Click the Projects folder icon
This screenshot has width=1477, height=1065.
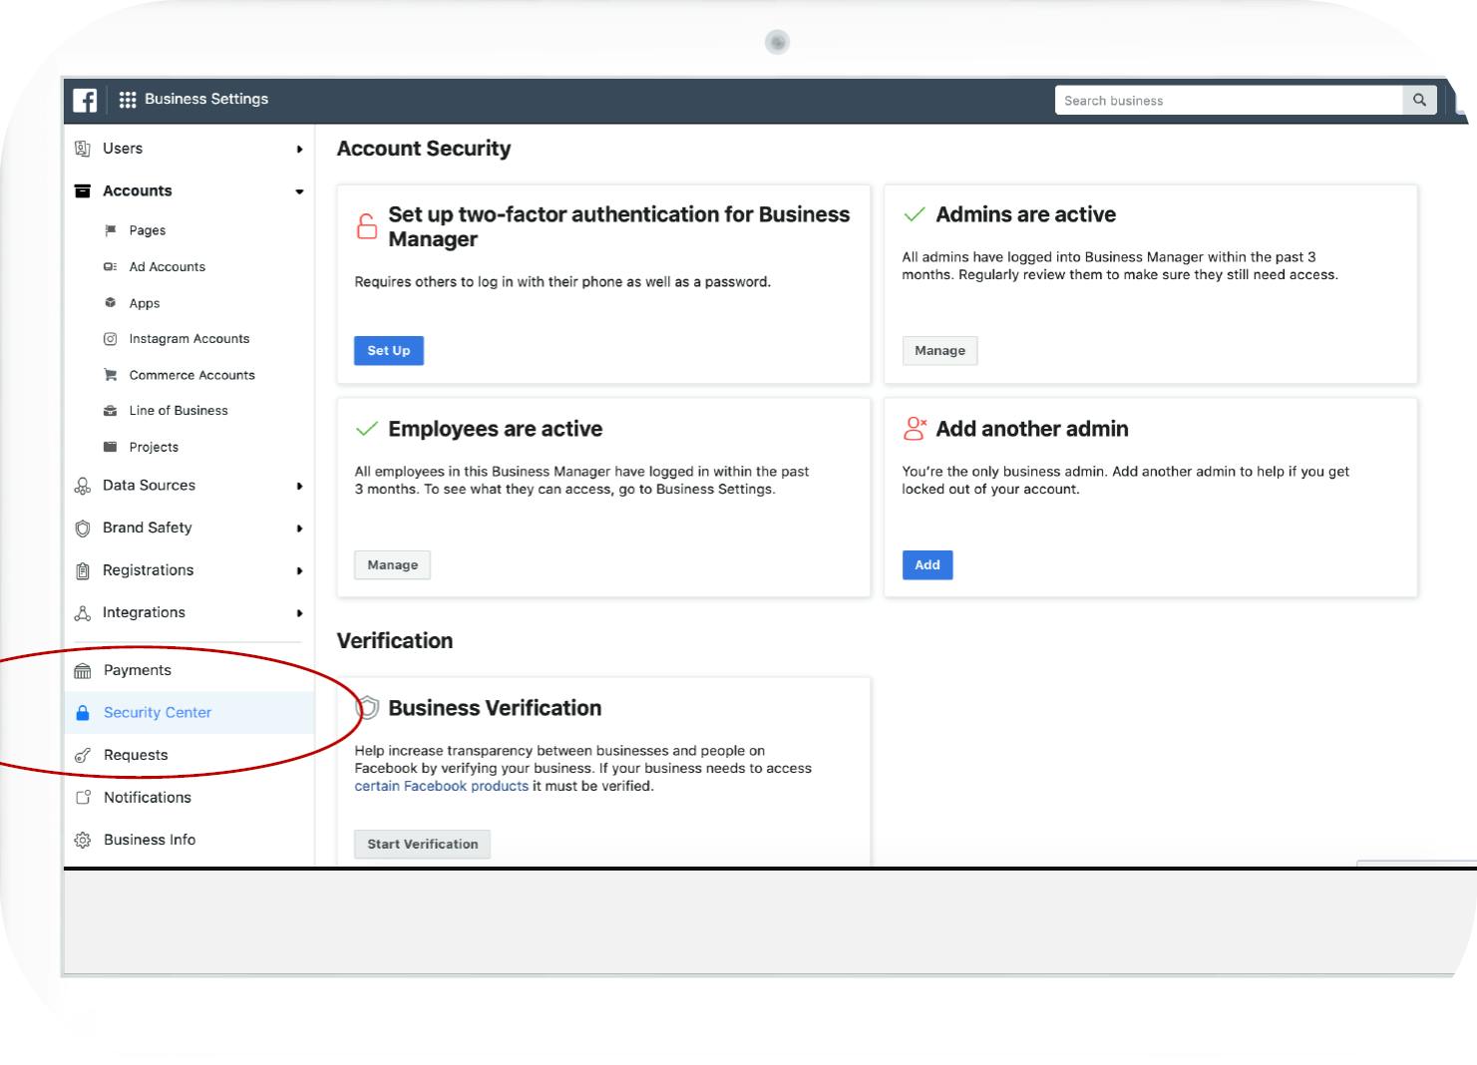click(111, 447)
